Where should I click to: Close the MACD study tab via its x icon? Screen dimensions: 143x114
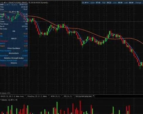(x=25, y=96)
